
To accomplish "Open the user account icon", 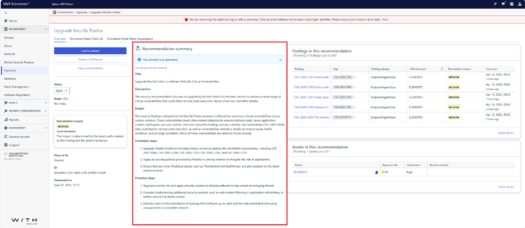I will 520,4.
